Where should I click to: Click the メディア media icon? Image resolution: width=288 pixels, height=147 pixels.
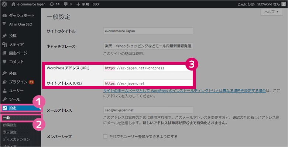coord(5,44)
